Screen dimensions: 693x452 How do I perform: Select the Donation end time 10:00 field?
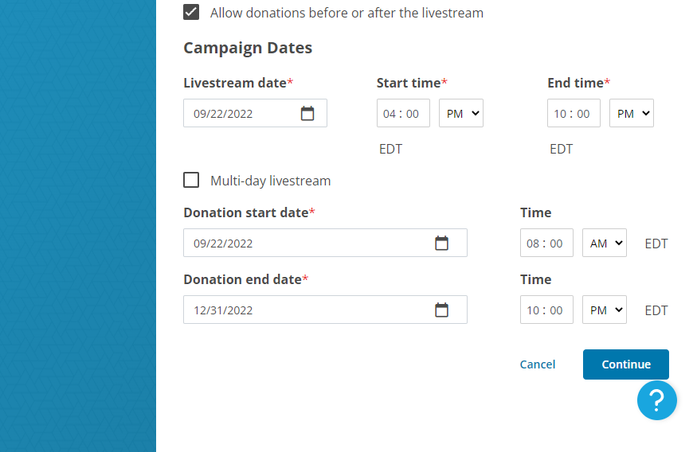(546, 310)
